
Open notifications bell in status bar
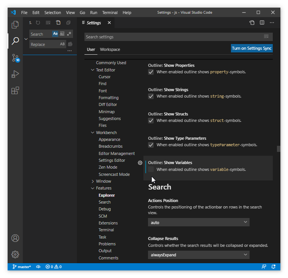[x=273, y=267]
